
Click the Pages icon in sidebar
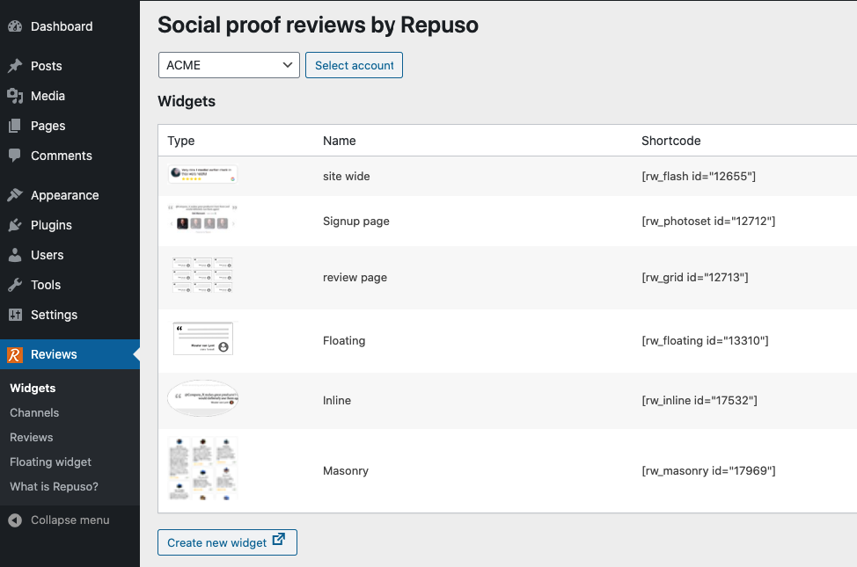(15, 127)
